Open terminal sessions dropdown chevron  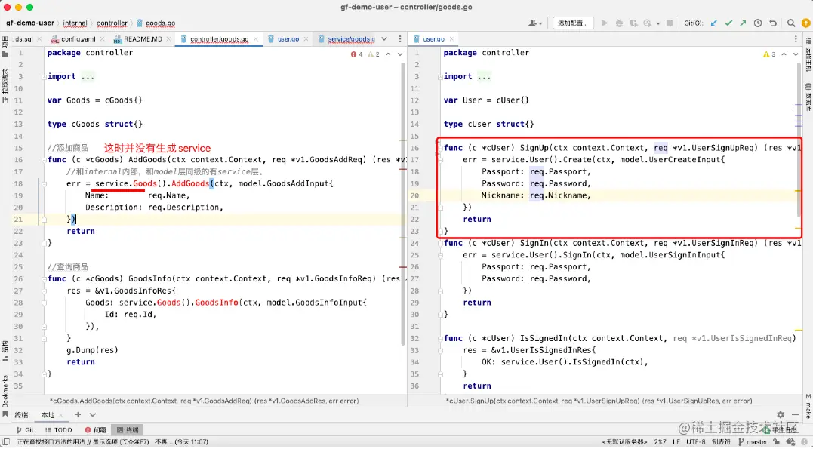[x=93, y=415]
